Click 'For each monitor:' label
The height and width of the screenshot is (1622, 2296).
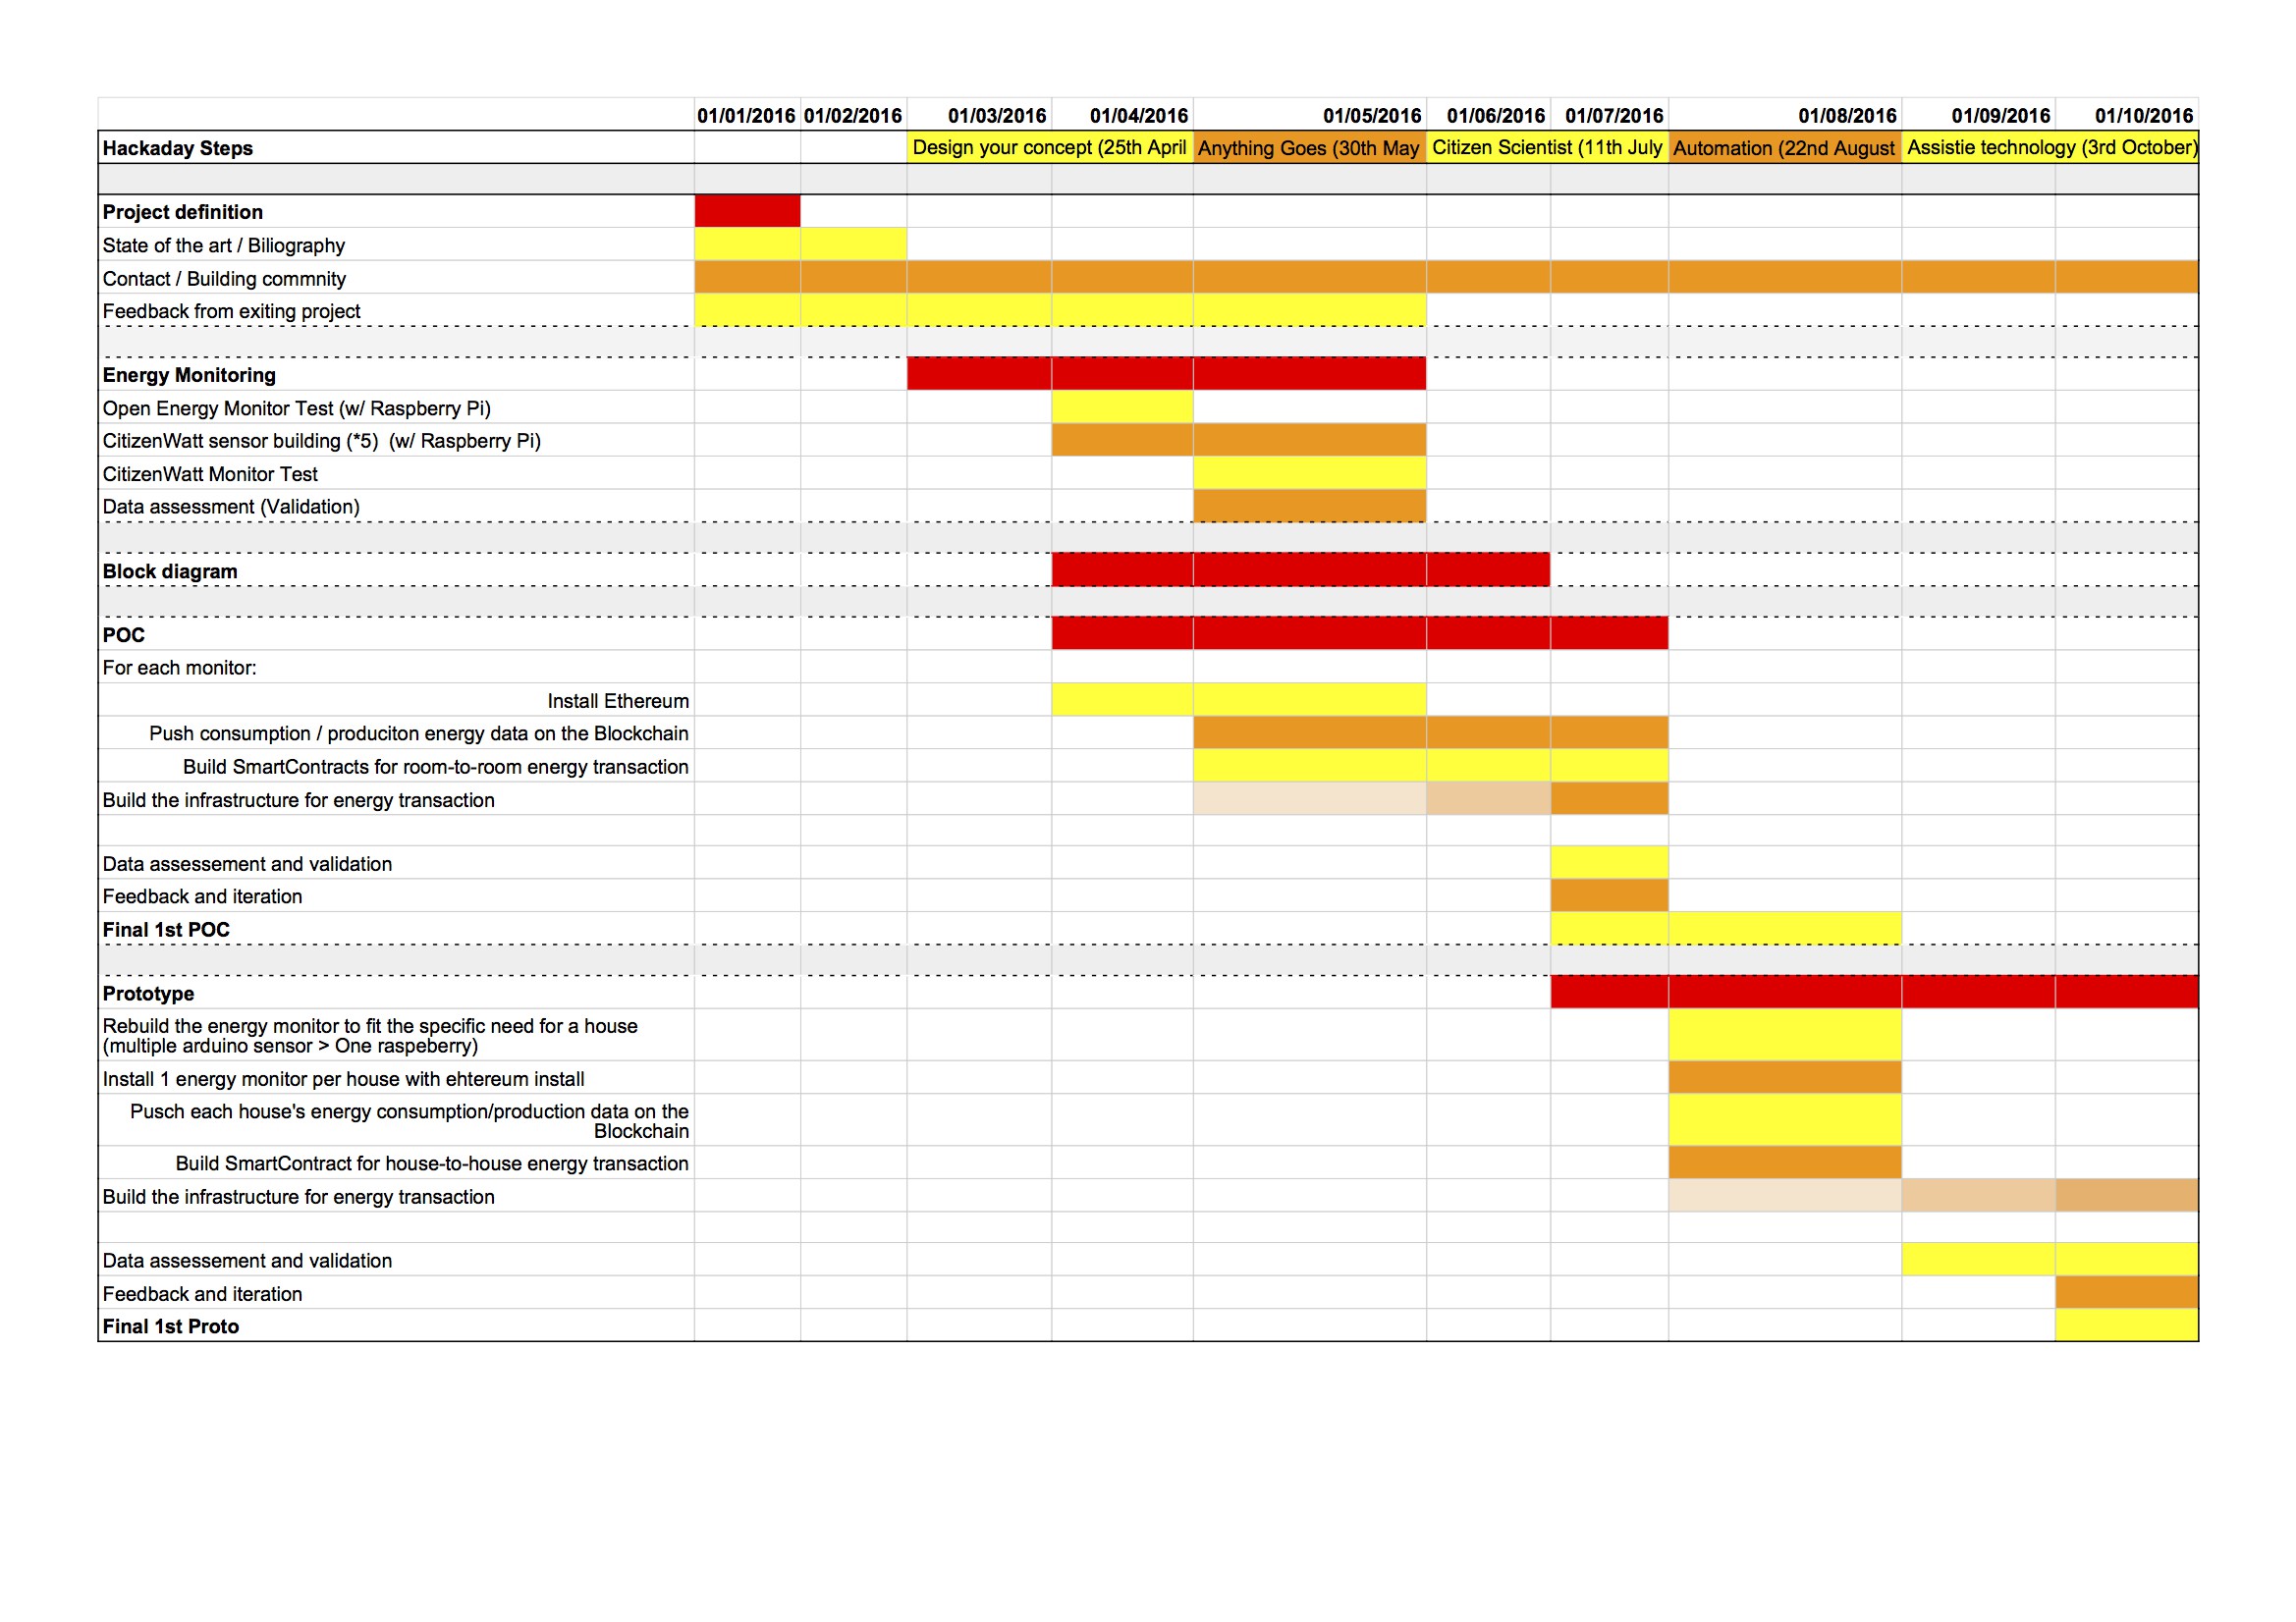179,667
